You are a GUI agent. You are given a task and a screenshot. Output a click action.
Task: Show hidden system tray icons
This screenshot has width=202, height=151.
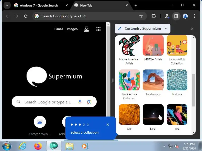coord(164,146)
